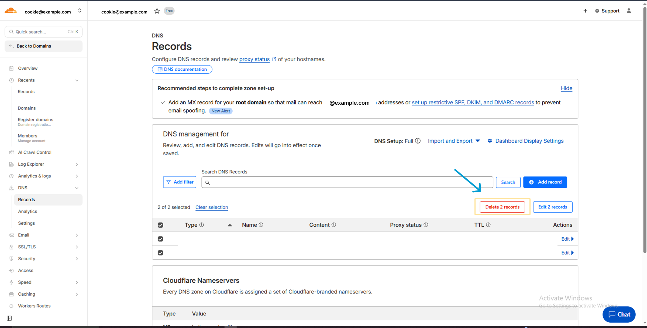Open the Chat support bubble

(619, 314)
